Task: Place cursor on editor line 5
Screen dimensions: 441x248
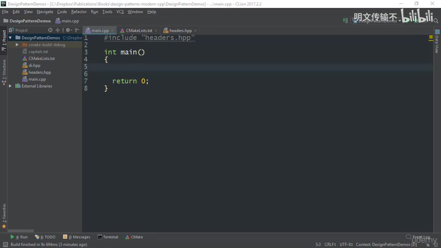Action: coord(258,66)
